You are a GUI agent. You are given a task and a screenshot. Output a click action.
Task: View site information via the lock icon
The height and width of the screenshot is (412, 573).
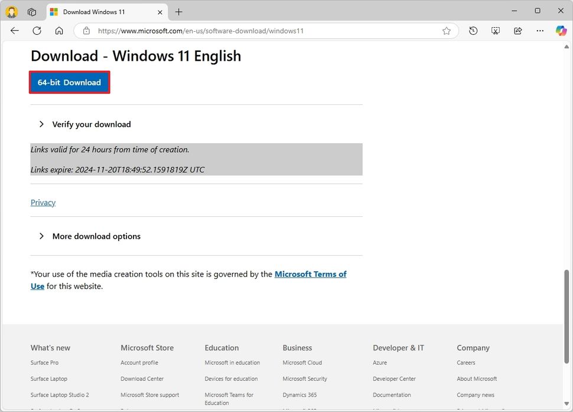(86, 31)
